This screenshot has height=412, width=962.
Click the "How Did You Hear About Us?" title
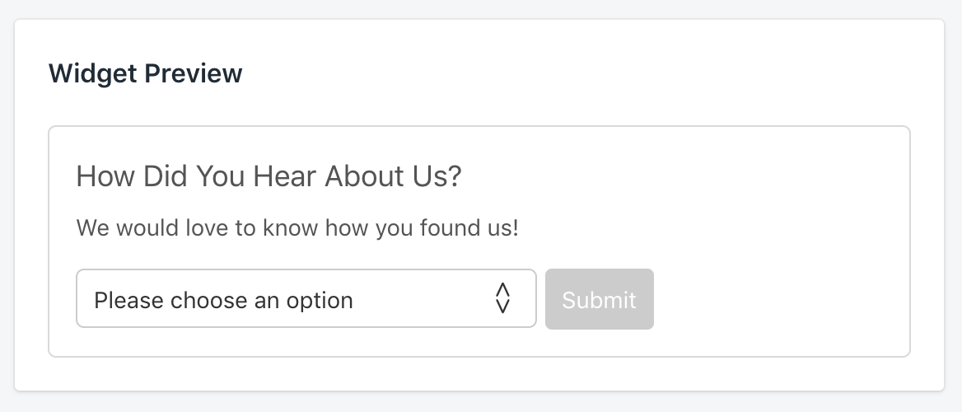click(269, 176)
